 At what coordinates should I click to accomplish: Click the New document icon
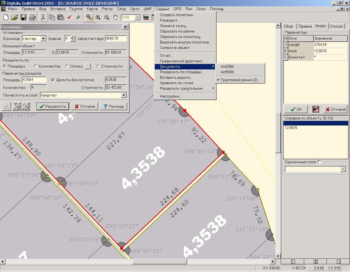[x=6, y=17]
